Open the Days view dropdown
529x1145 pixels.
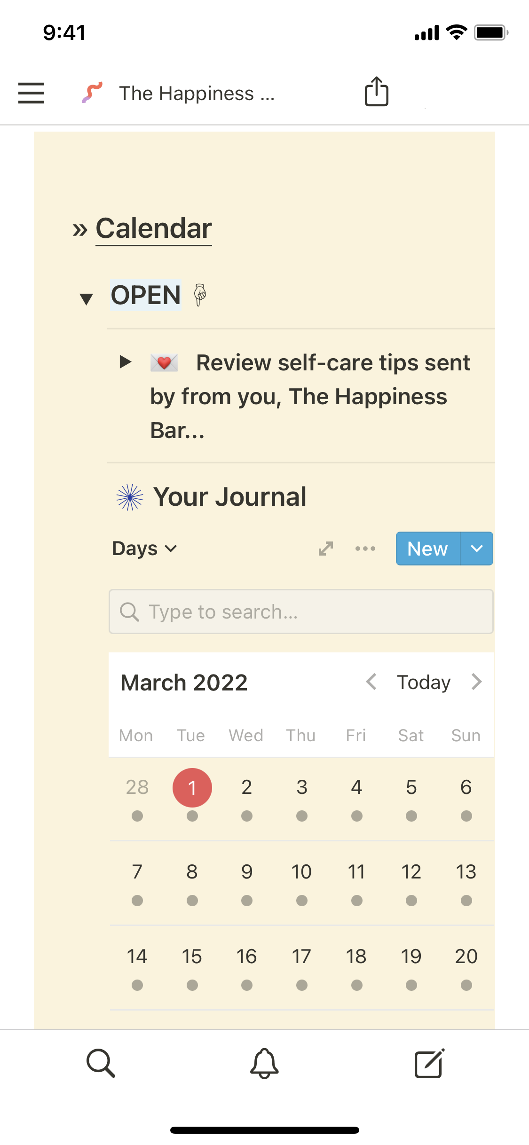[144, 549]
